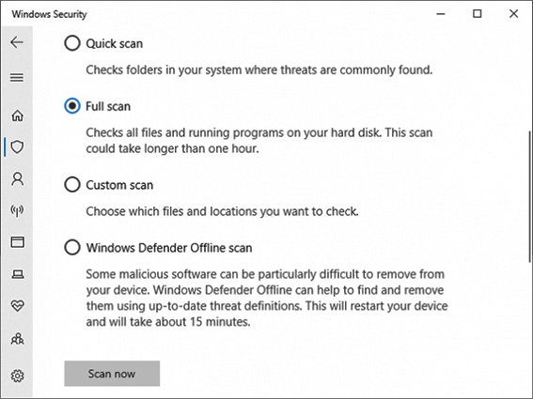Maximize the Windows Security window
This screenshot has height=399, width=533.
tap(478, 13)
